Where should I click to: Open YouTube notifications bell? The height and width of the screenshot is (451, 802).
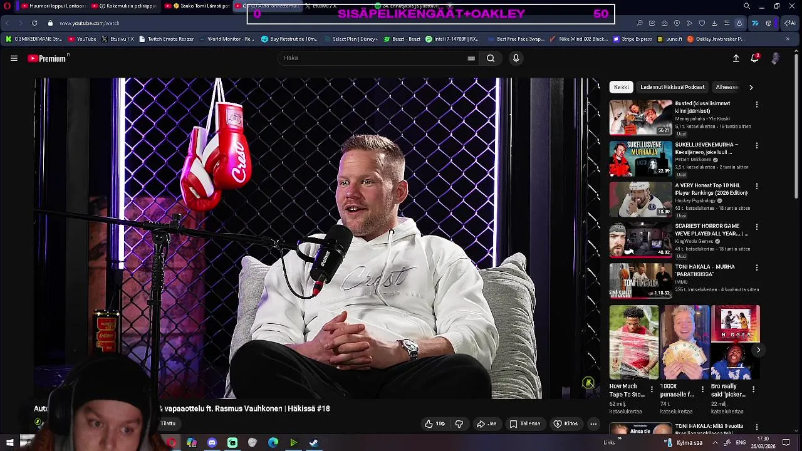(x=755, y=58)
